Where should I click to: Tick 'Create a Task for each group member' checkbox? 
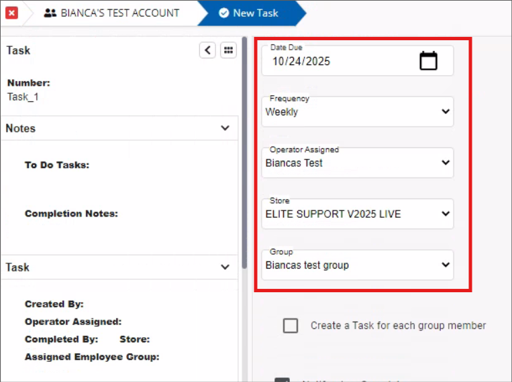point(291,326)
